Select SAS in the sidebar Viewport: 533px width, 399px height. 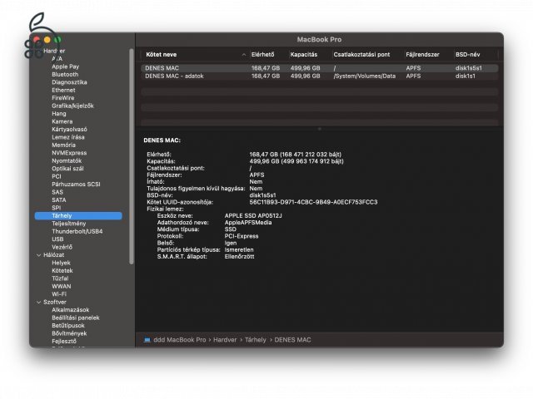pos(57,192)
